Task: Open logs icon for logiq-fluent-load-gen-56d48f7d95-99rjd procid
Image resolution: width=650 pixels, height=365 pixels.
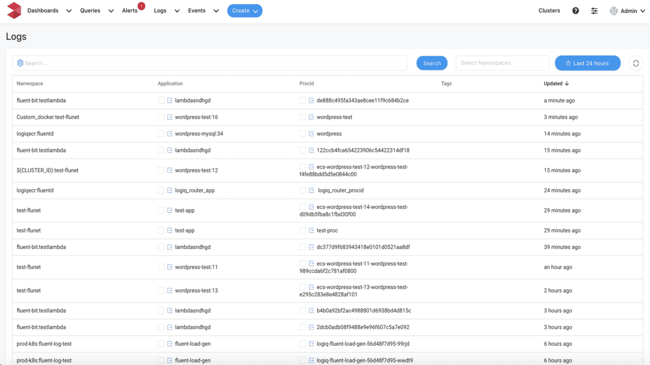Action: pos(311,344)
